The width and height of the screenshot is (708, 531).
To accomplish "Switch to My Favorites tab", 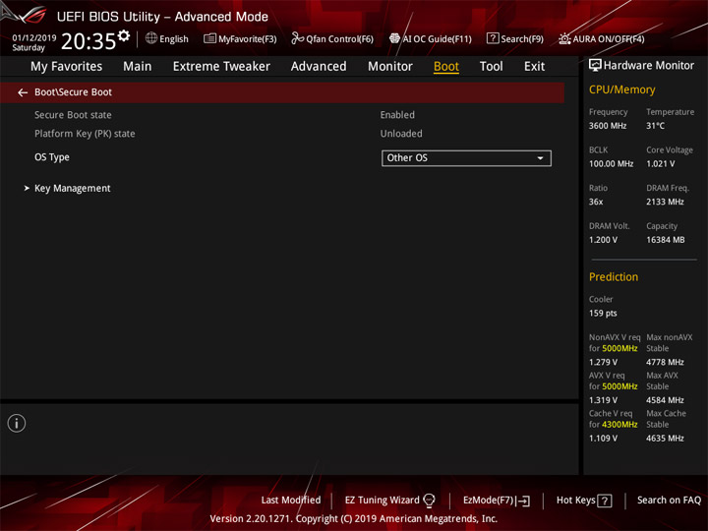I will [x=67, y=67].
